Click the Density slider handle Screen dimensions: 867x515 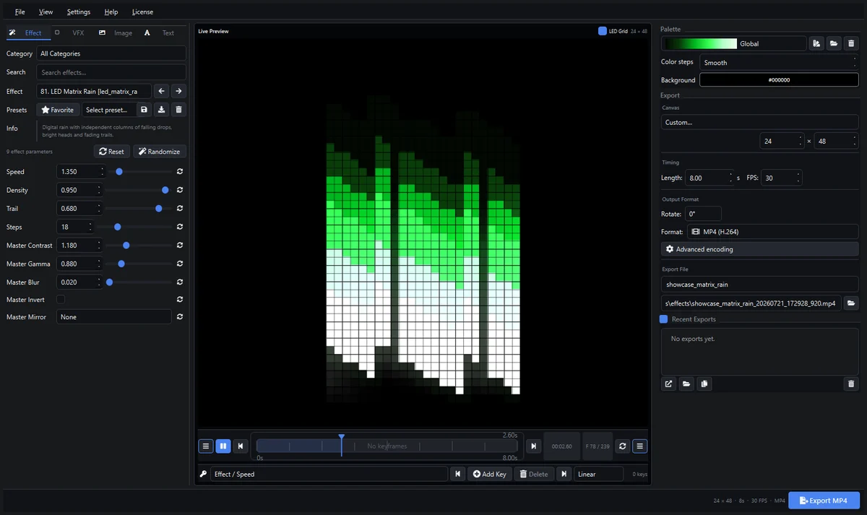(x=165, y=190)
